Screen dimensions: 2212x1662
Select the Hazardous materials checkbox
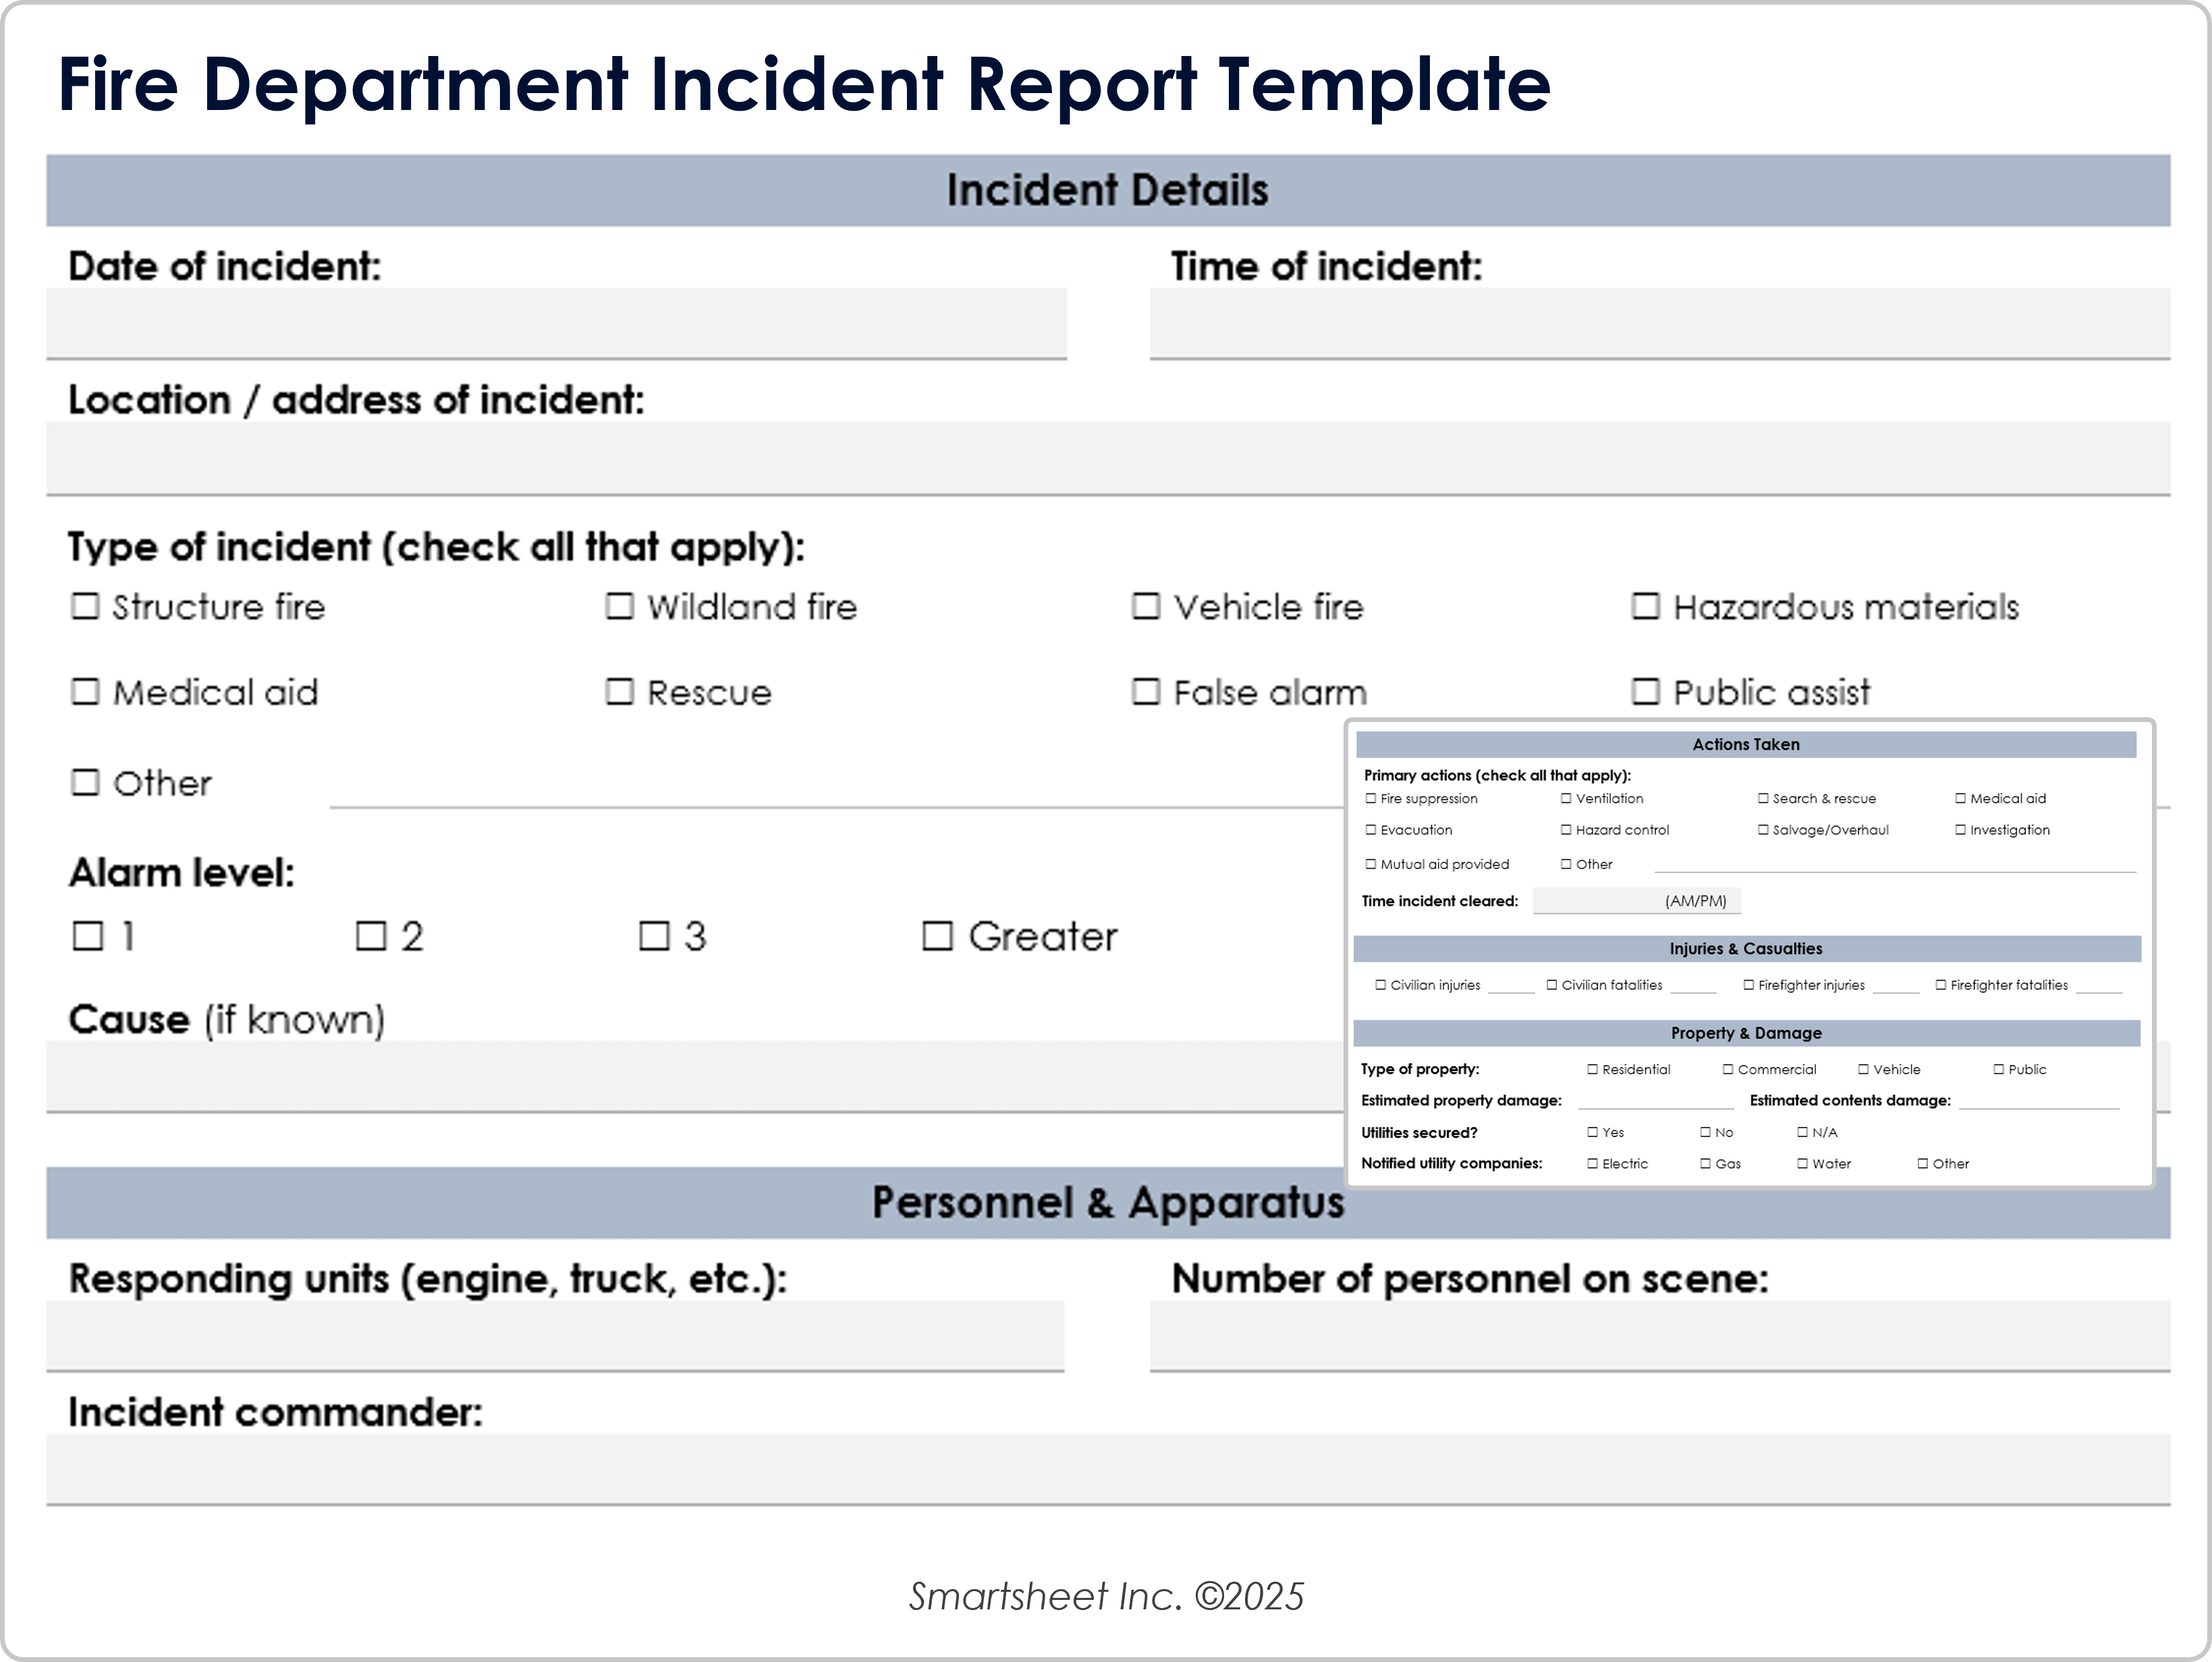[1646, 606]
